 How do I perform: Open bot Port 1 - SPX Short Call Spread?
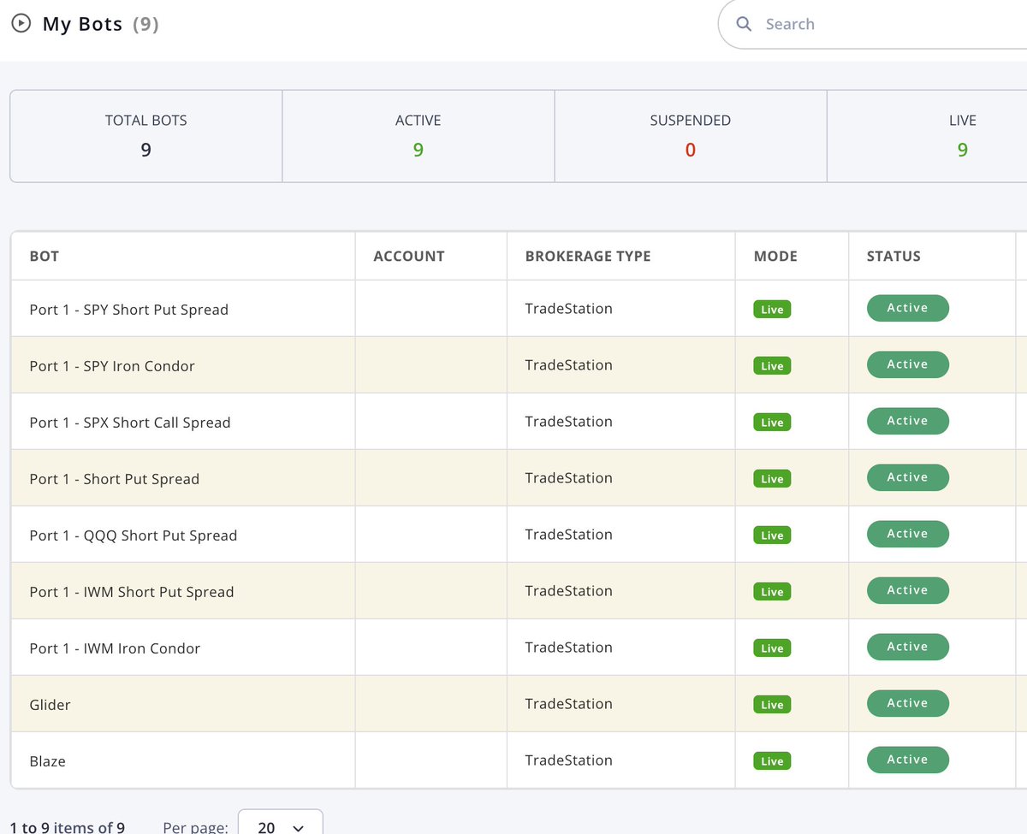coord(130,423)
